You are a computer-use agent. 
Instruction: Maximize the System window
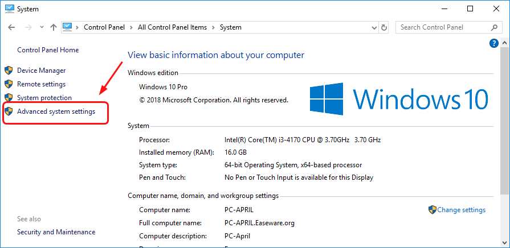tap(470, 9)
